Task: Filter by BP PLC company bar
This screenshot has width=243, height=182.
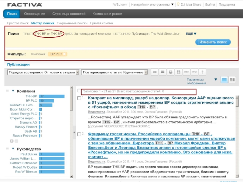Action: [x=46, y=101]
